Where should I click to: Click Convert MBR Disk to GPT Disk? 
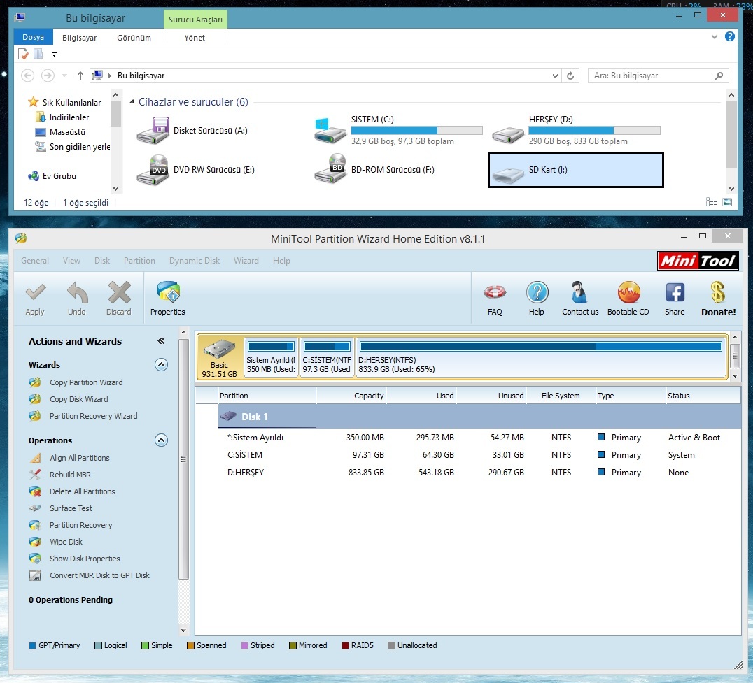99,575
